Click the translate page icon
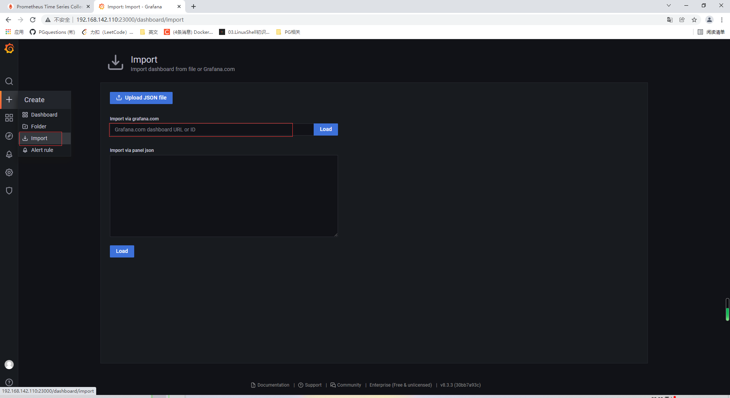730x398 pixels. pyautogui.click(x=670, y=20)
